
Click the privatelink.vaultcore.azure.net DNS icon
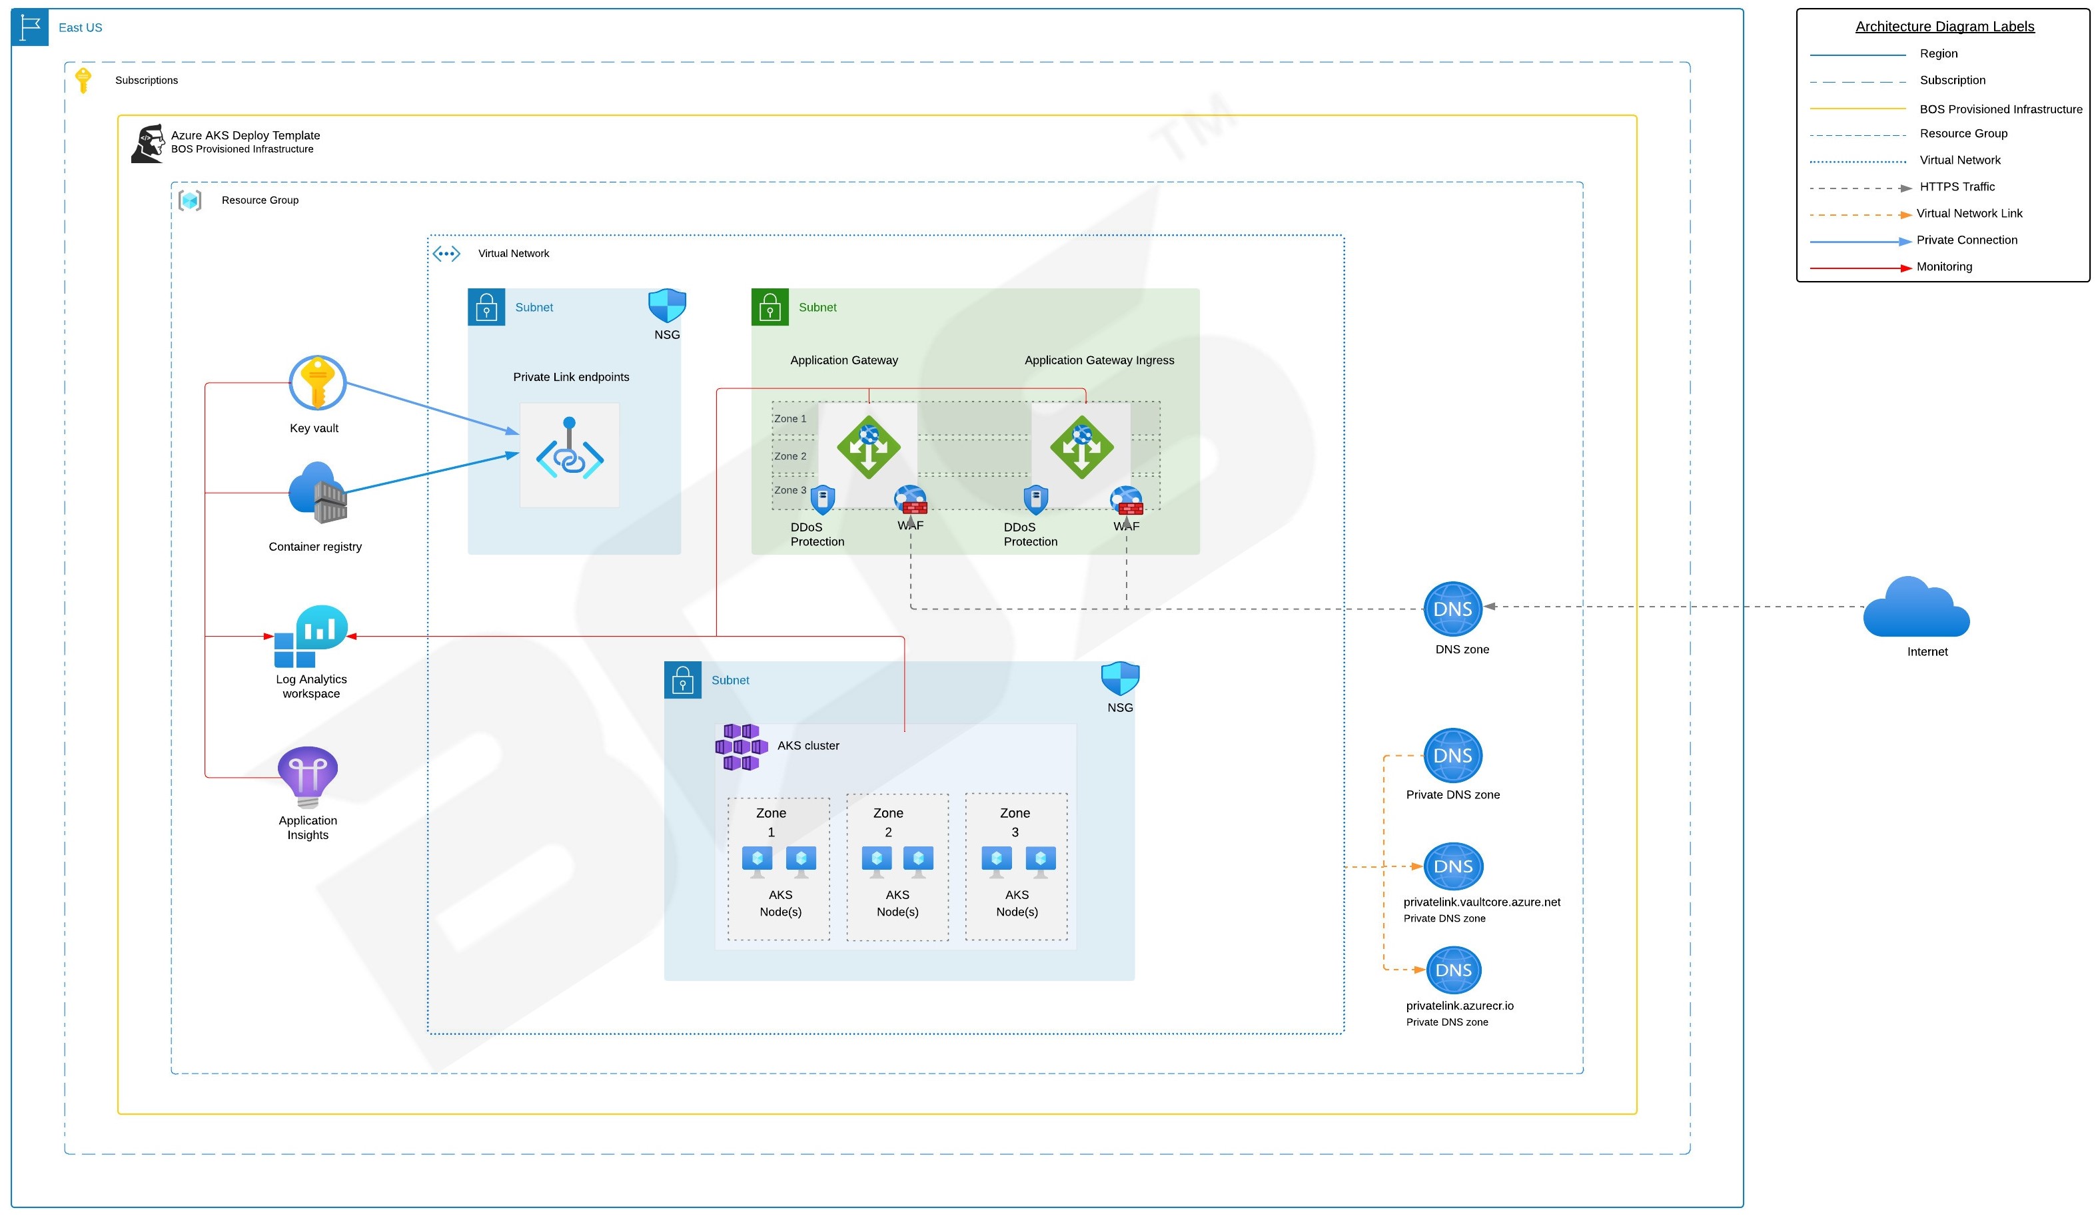[1453, 866]
